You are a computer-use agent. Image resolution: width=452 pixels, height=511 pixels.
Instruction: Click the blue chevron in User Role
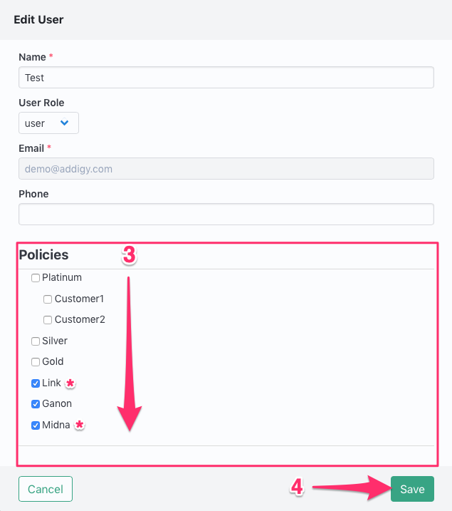coord(65,123)
